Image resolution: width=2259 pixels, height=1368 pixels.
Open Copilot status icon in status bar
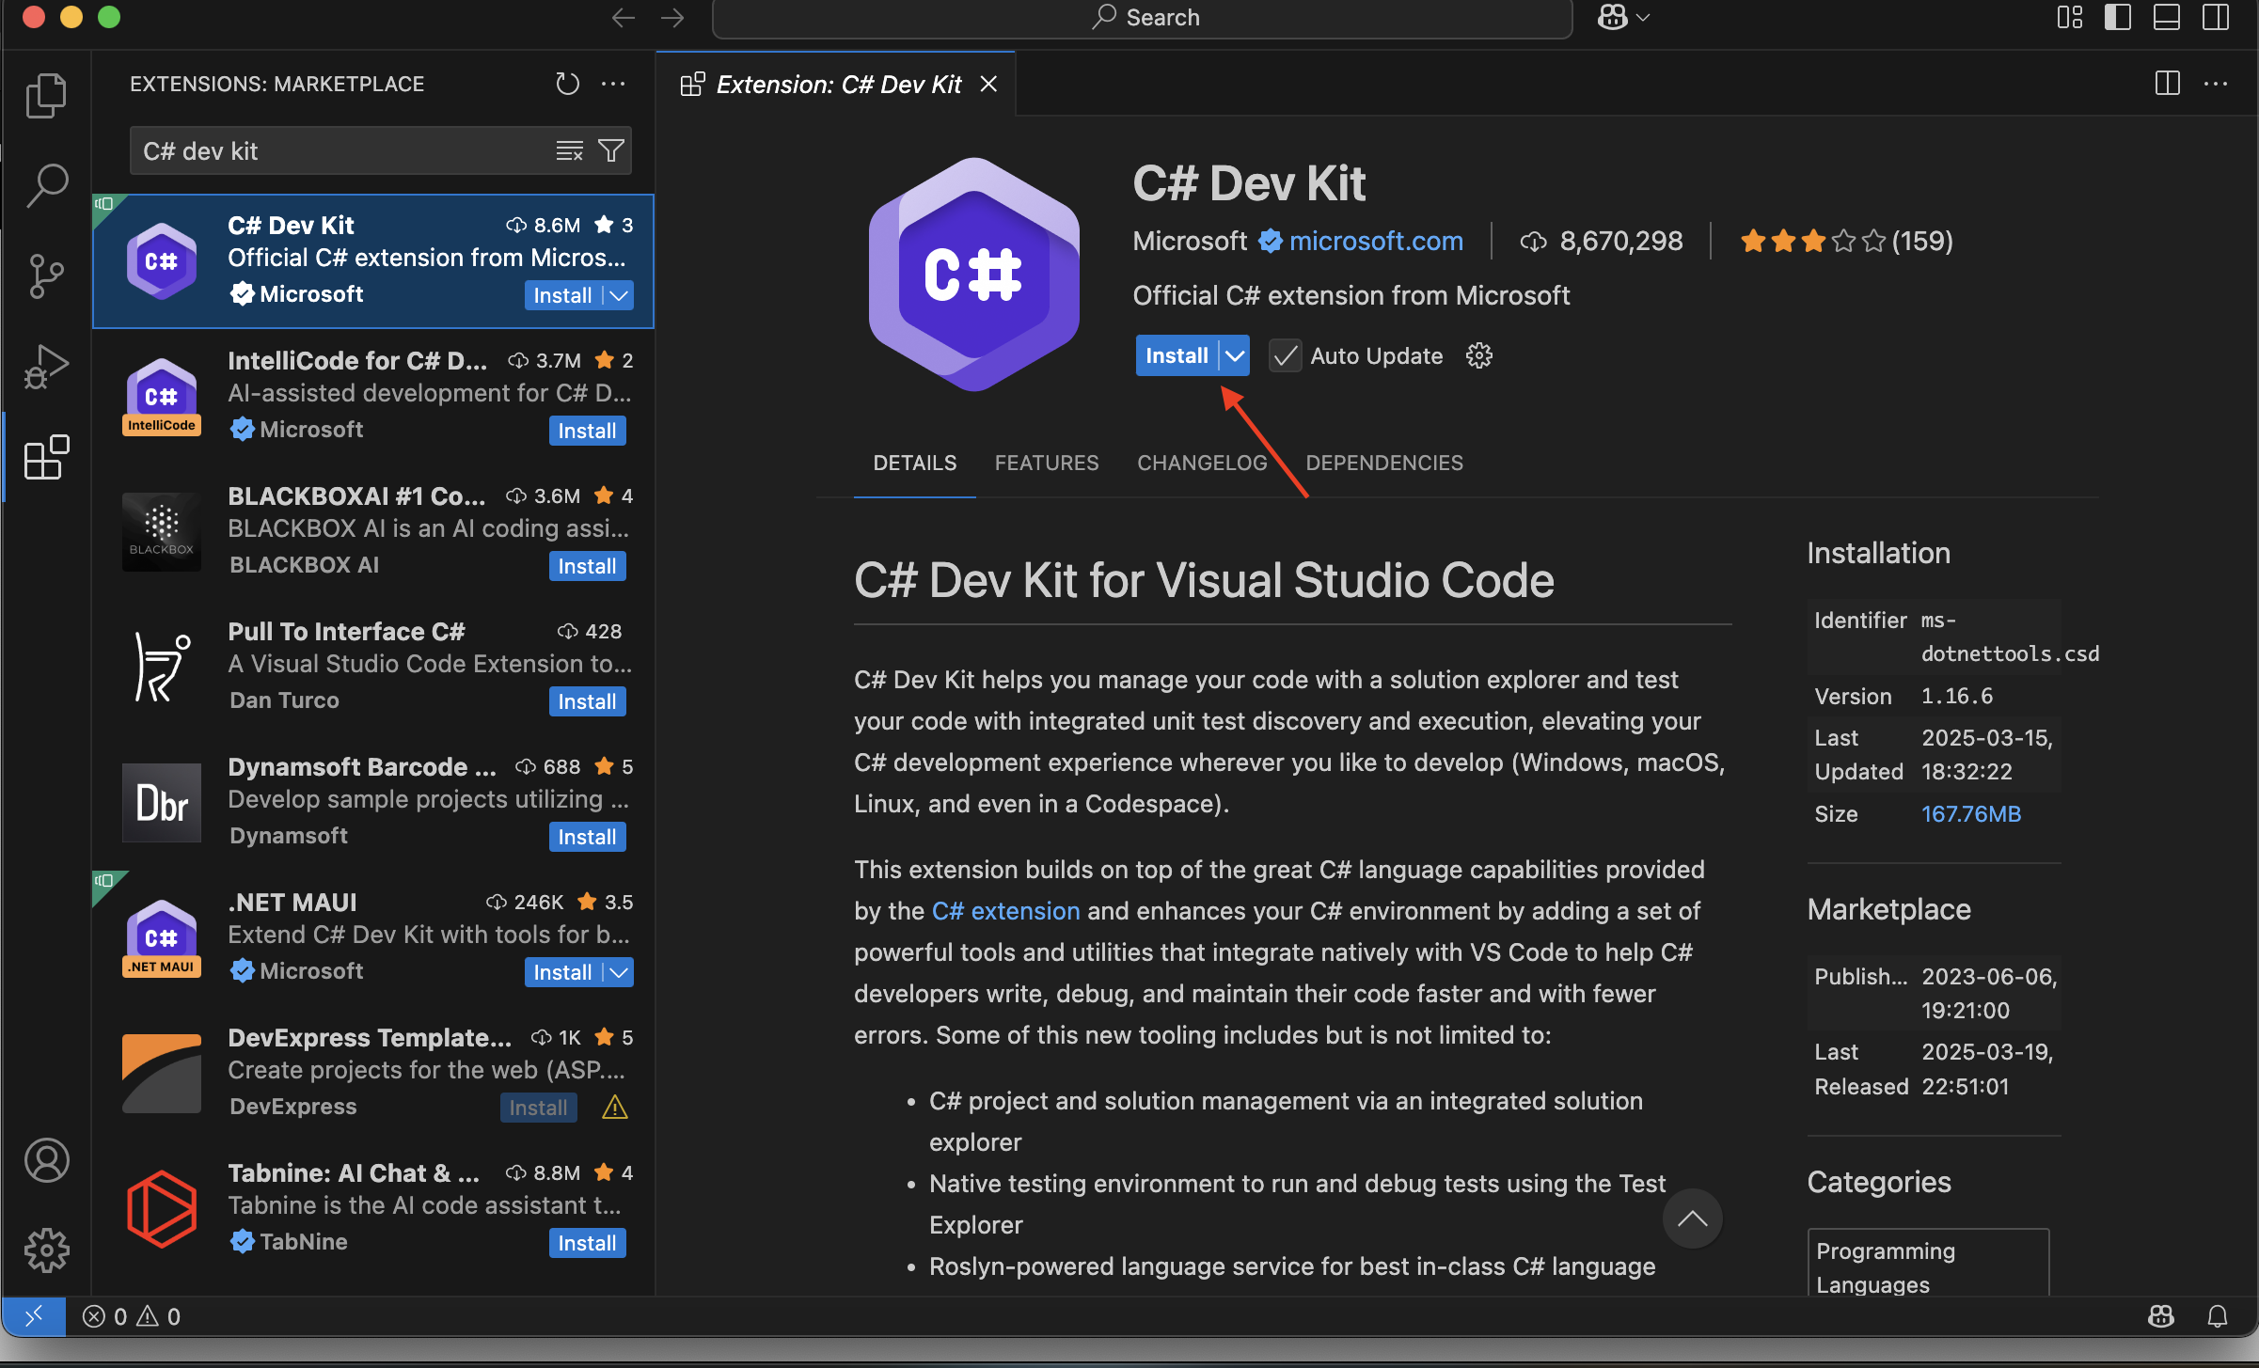[x=2161, y=1316]
